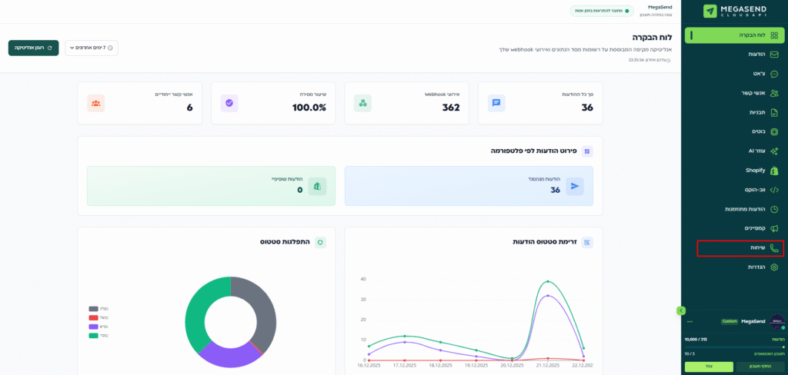Click the bots icon in sidebar

coord(775,131)
